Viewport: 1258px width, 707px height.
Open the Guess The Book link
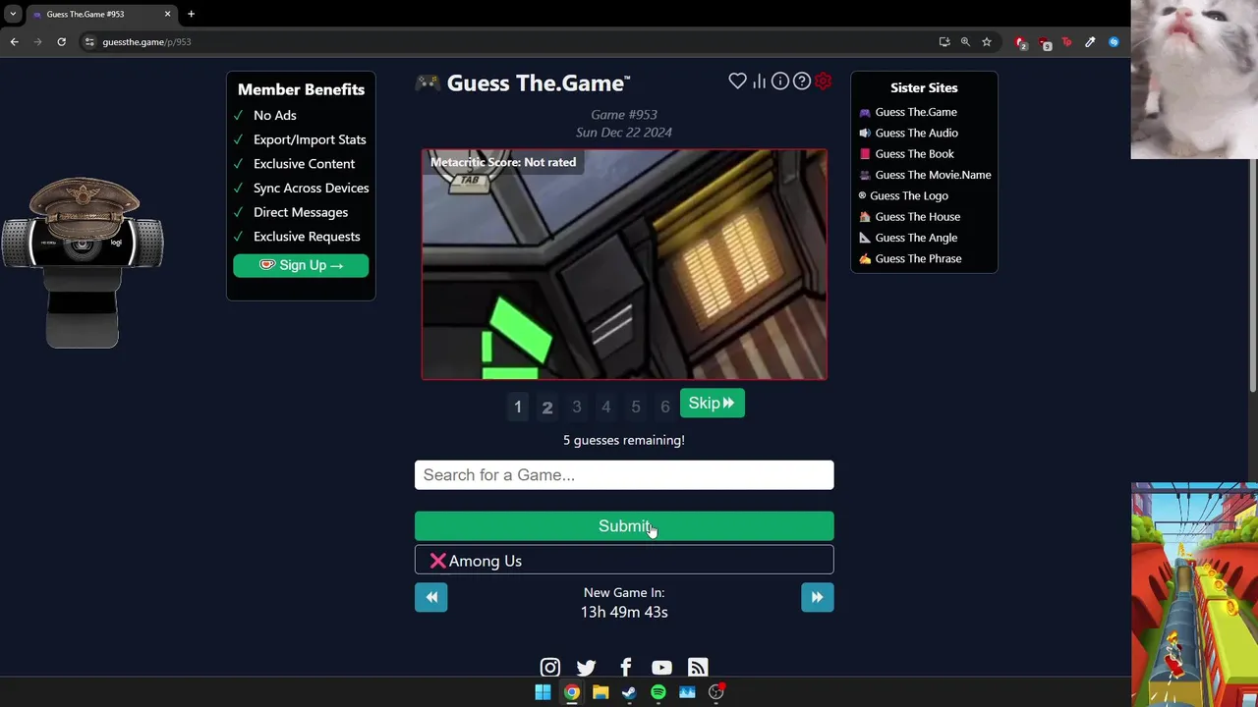coord(913,154)
